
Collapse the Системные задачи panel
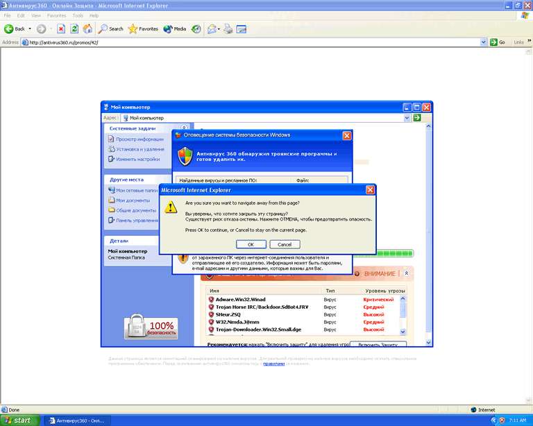click(184, 128)
